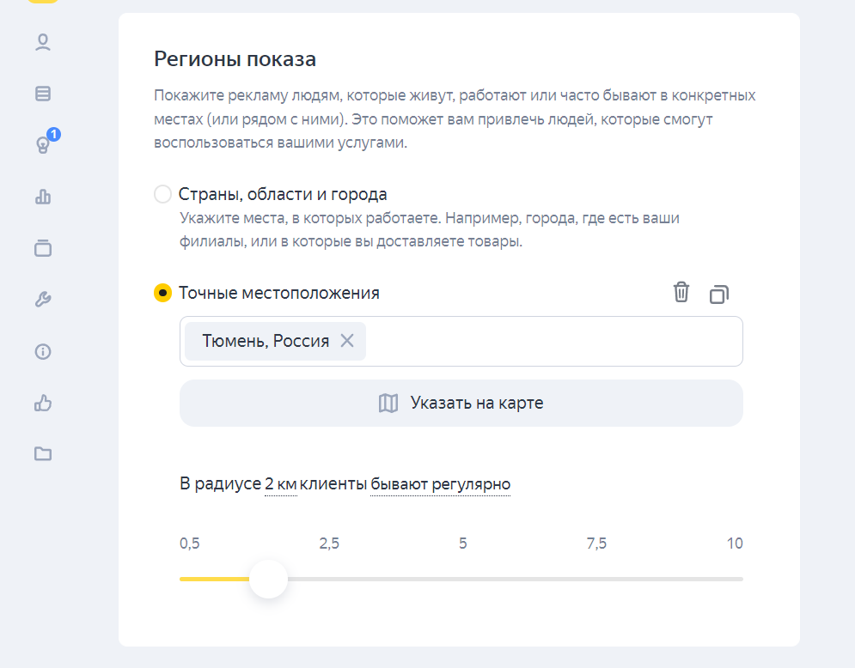Open the 'бывают регулярно' frequency dropdown

(440, 484)
